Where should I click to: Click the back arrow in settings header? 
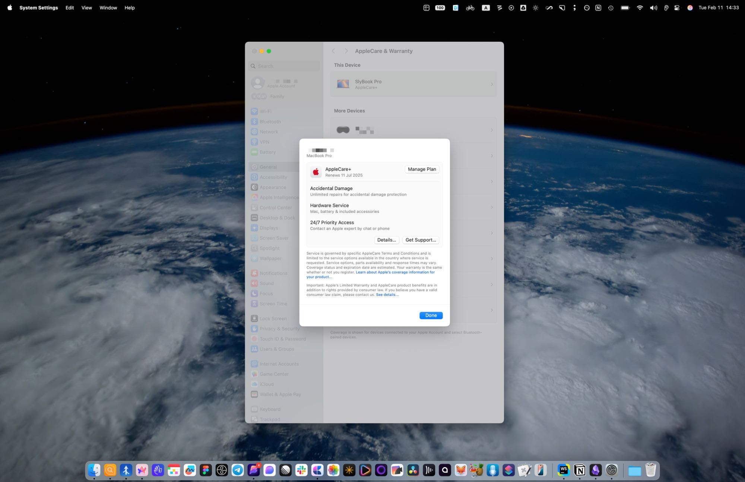click(333, 51)
